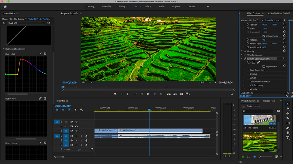Open Timeline display settings wrench
Viewport: 293px width, 164px height.
(81, 110)
